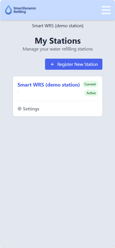Image resolution: width=115 pixels, height=248 pixels.
Task: Click the water drop logo icon
Action: click(8, 10)
